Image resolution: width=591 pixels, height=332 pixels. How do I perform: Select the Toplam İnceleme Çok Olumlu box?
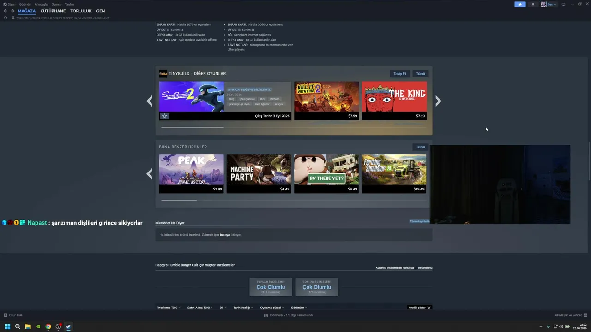271,287
